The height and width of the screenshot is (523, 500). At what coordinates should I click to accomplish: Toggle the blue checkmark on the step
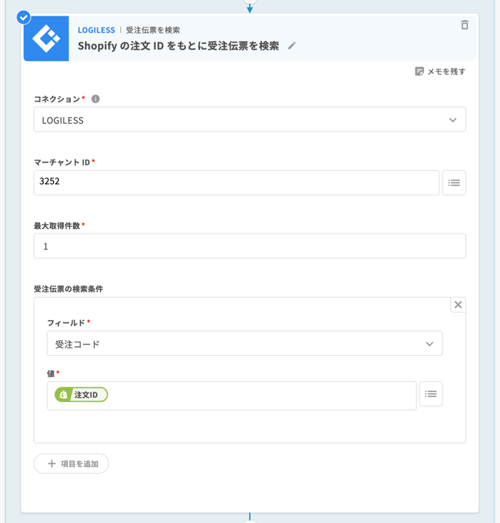23,16
